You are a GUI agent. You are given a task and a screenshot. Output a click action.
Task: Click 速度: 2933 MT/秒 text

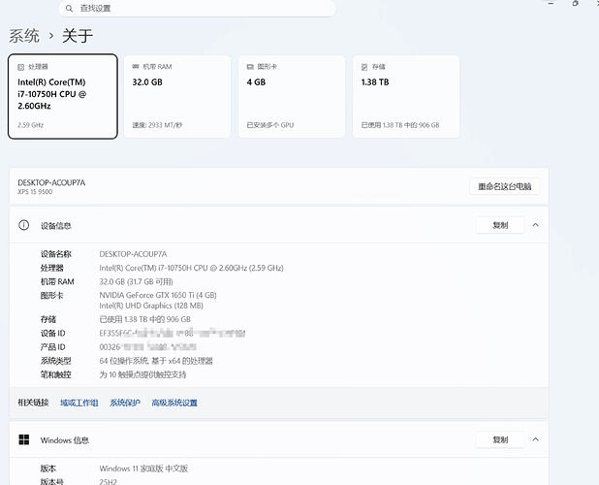157,125
